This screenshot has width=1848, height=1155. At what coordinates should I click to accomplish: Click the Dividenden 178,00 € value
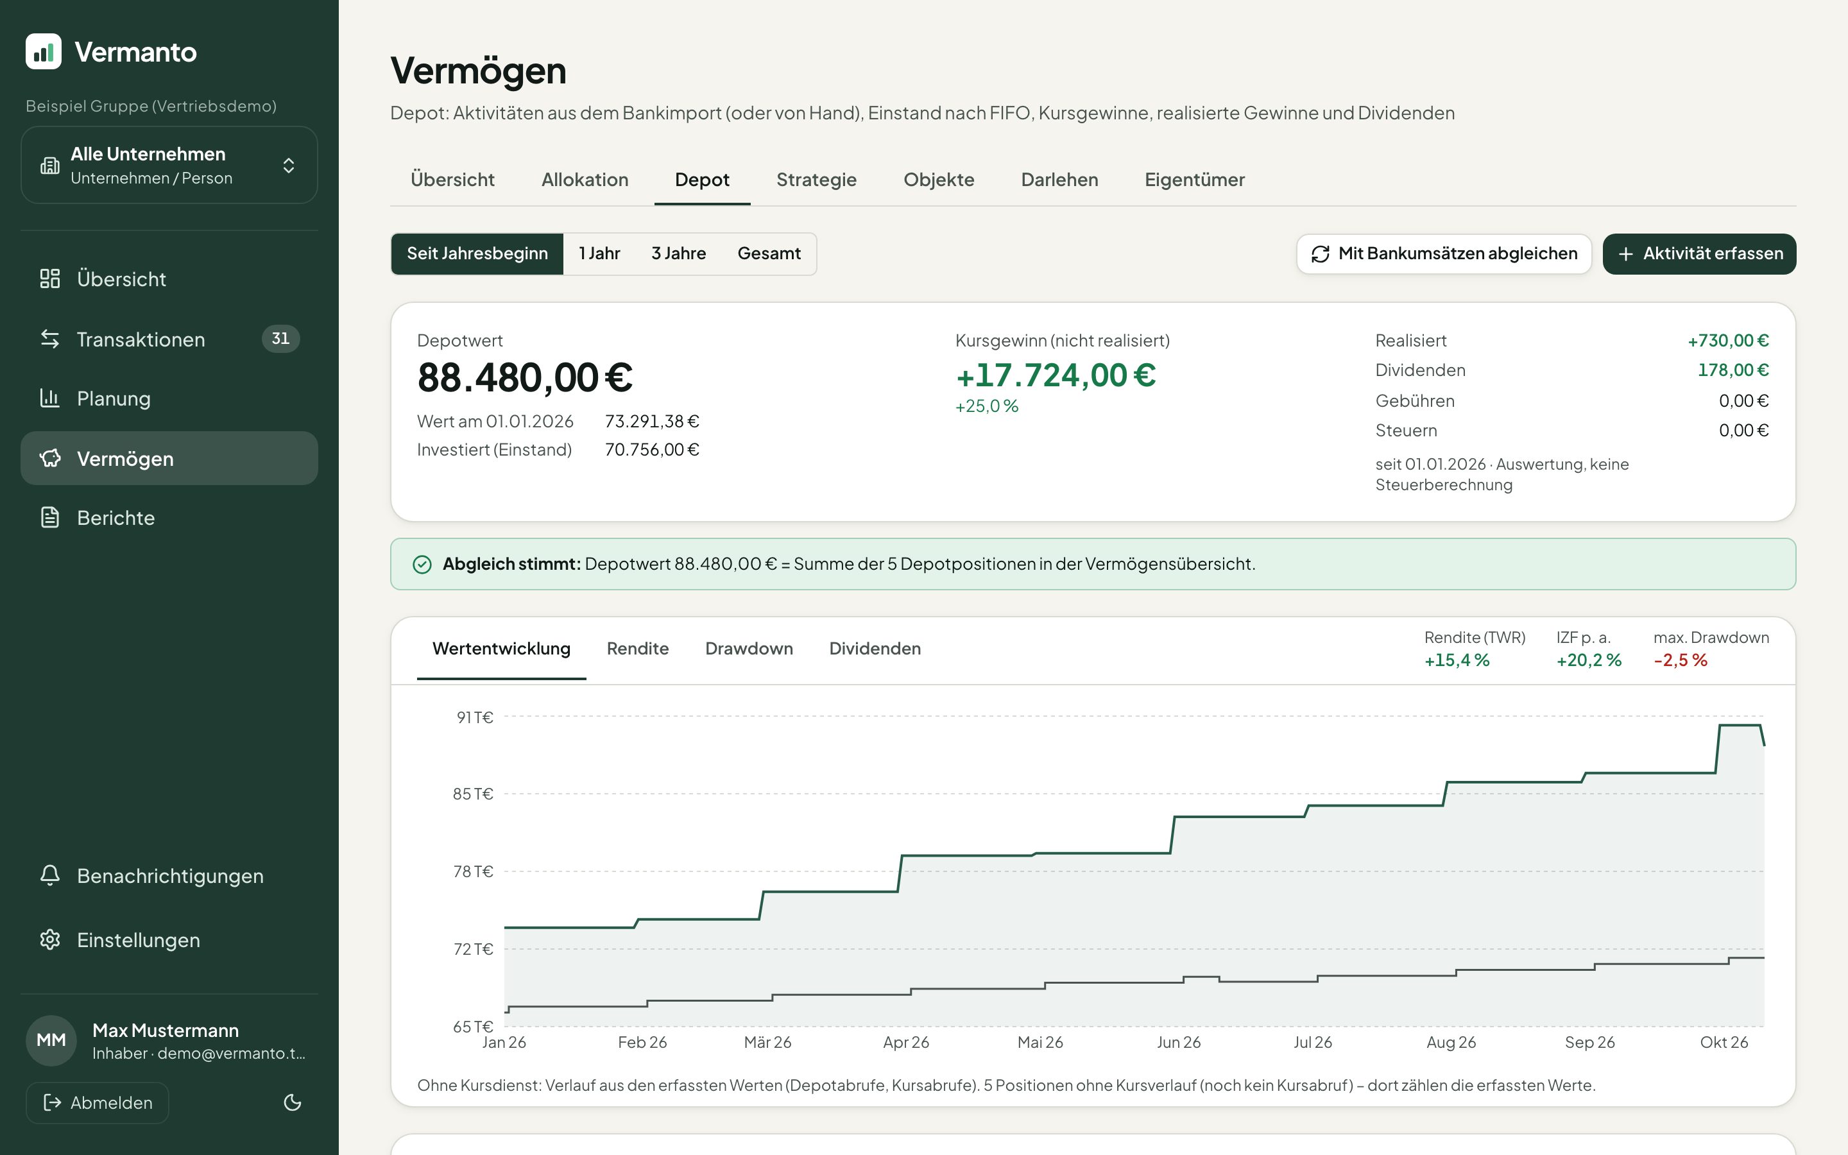[1733, 370]
